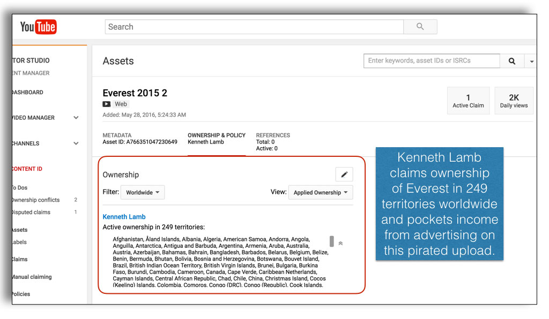Image resolution: width=549 pixels, height=319 pixels.
Task: Click the territories list scrollbar thumb
Action: tap(331, 241)
